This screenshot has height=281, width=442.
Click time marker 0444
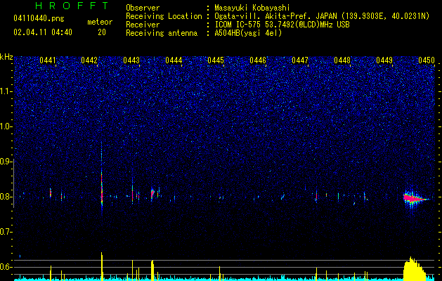point(174,60)
